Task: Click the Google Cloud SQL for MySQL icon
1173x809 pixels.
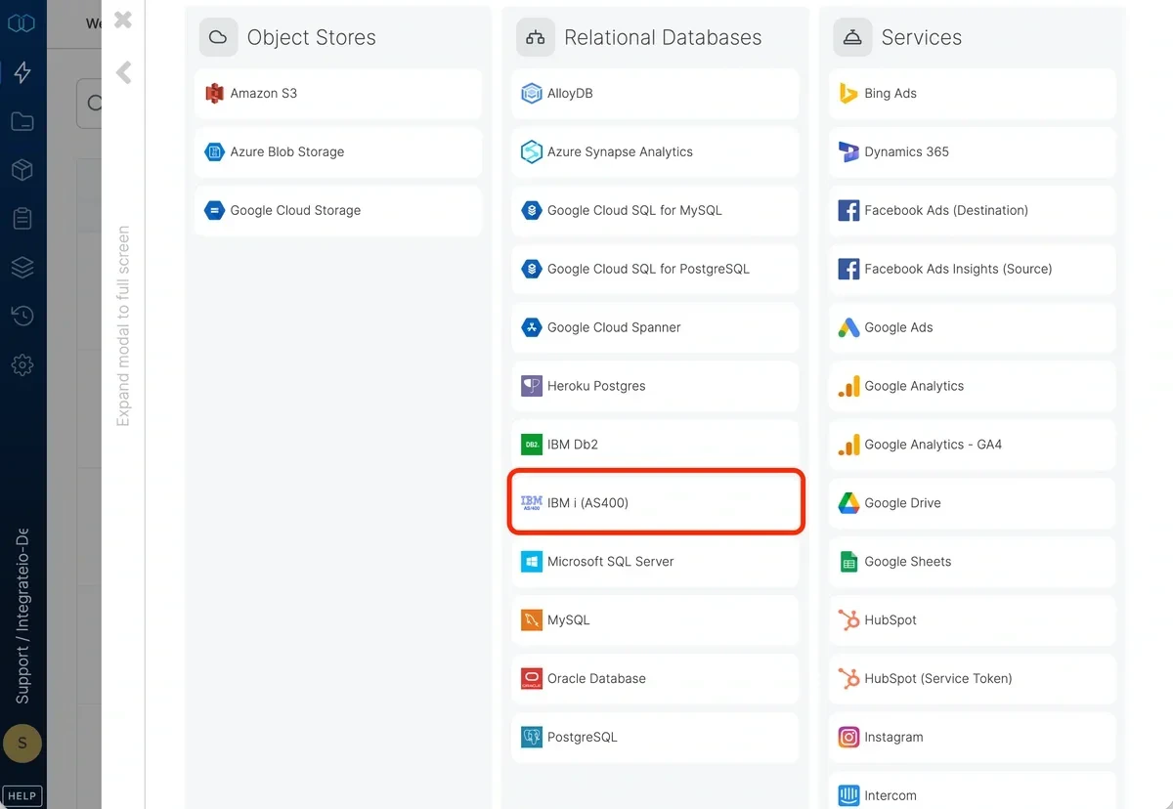Action: coord(531,211)
